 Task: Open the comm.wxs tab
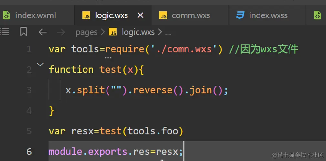[x=190, y=15]
